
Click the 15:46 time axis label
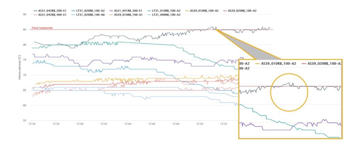(x=152, y=123)
